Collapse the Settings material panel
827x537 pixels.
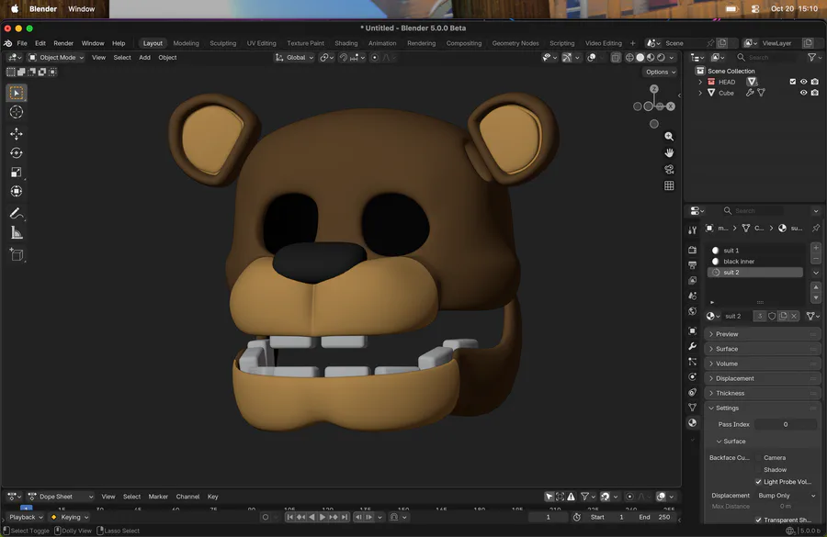(x=762, y=408)
